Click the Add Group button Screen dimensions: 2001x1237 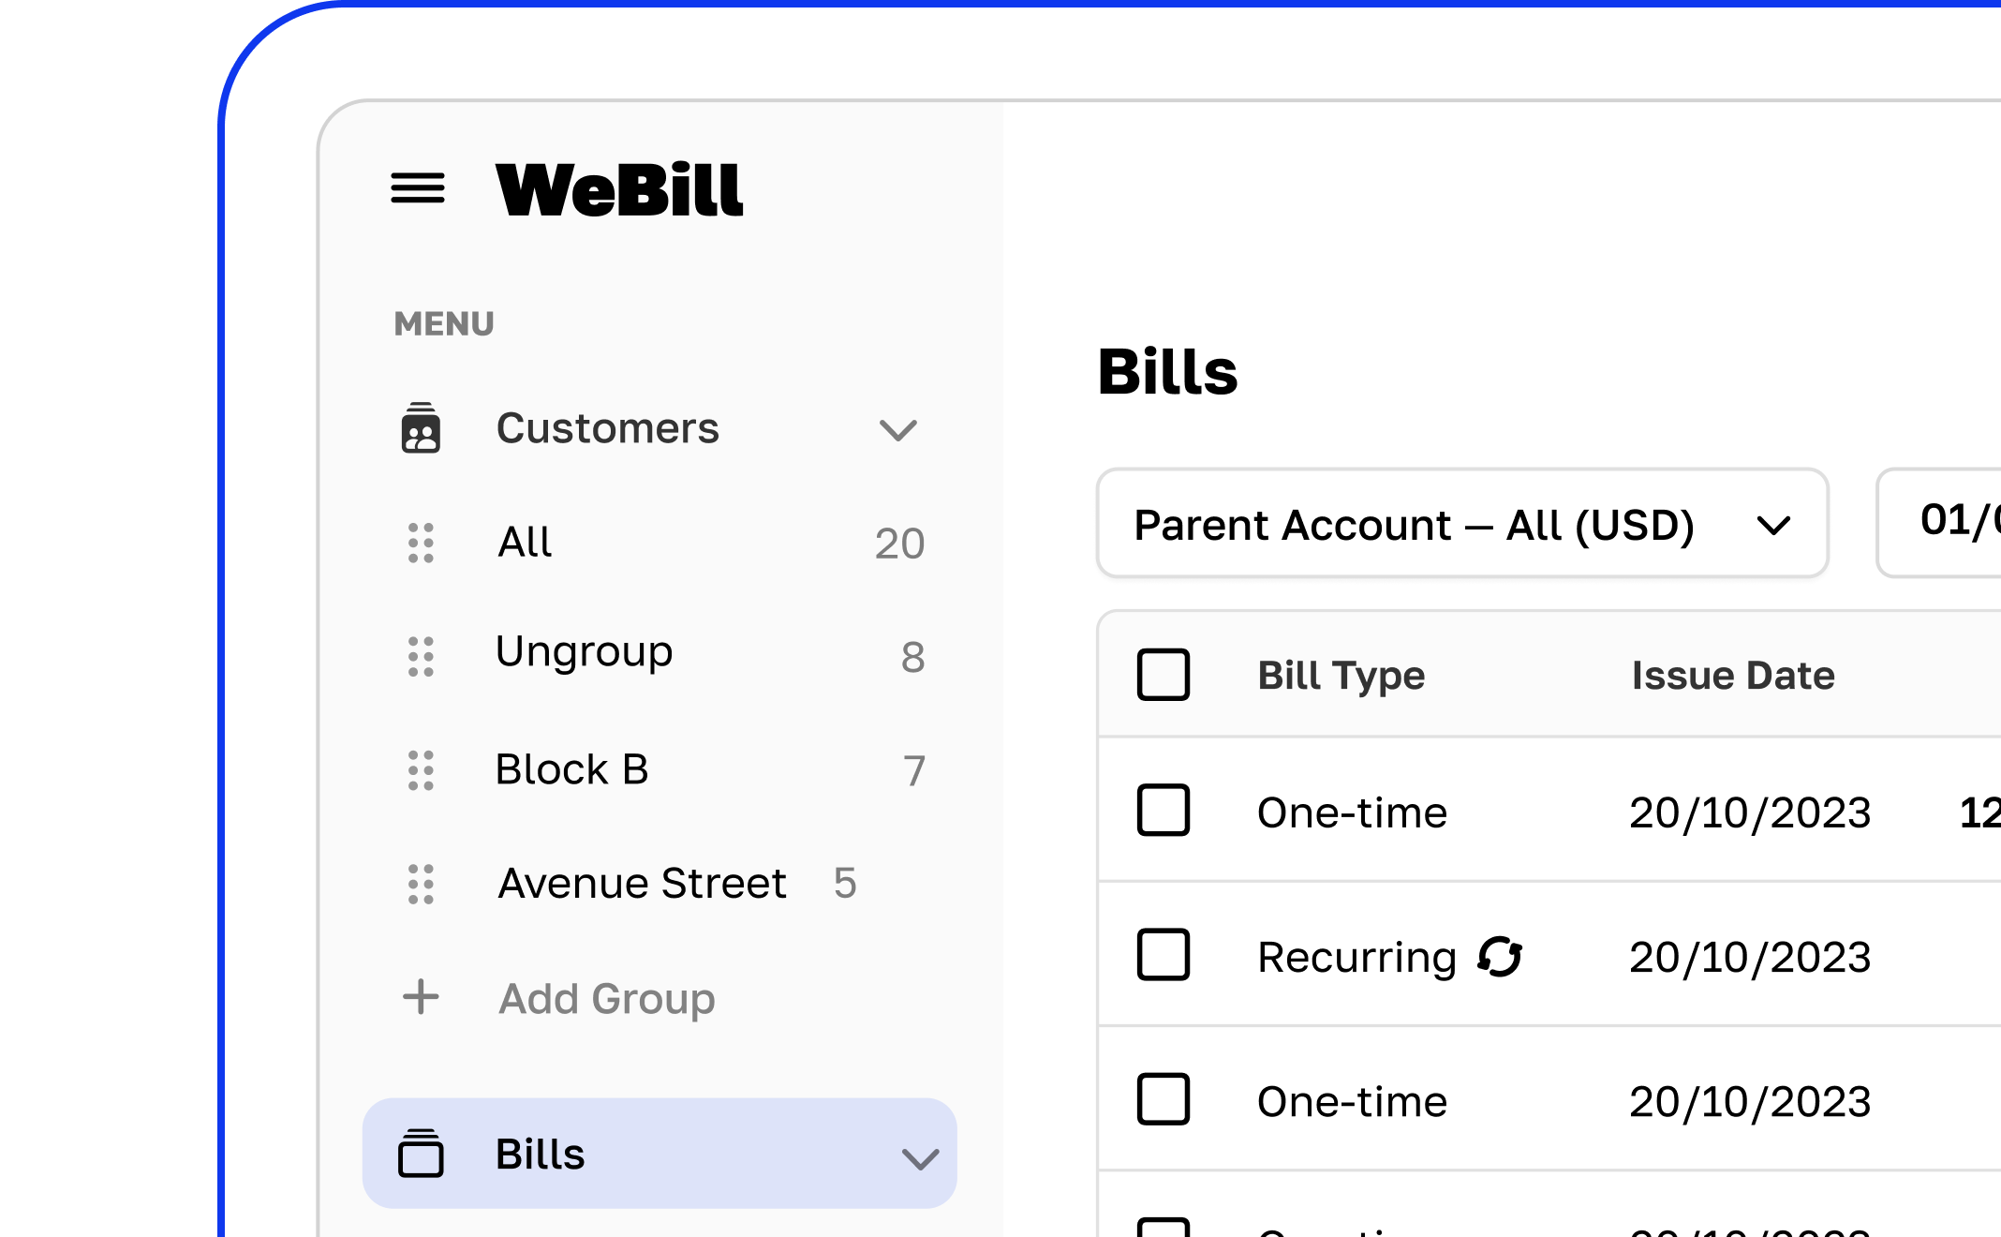604,997
